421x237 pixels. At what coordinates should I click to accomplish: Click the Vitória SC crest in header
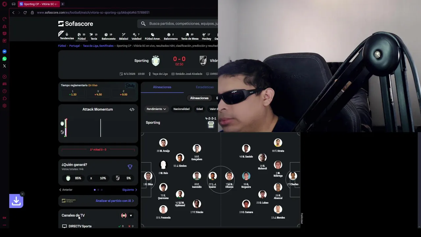(203, 61)
